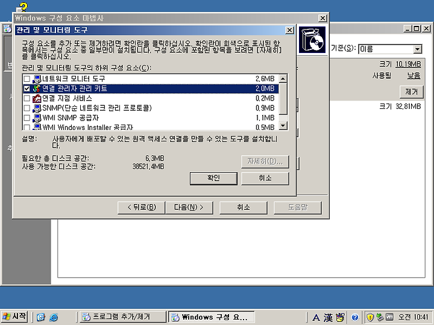The height and width of the screenshot is (325, 434).
Task: Uncheck the 연결 관리자 관리 키트 checkbox
Action: tap(27, 88)
